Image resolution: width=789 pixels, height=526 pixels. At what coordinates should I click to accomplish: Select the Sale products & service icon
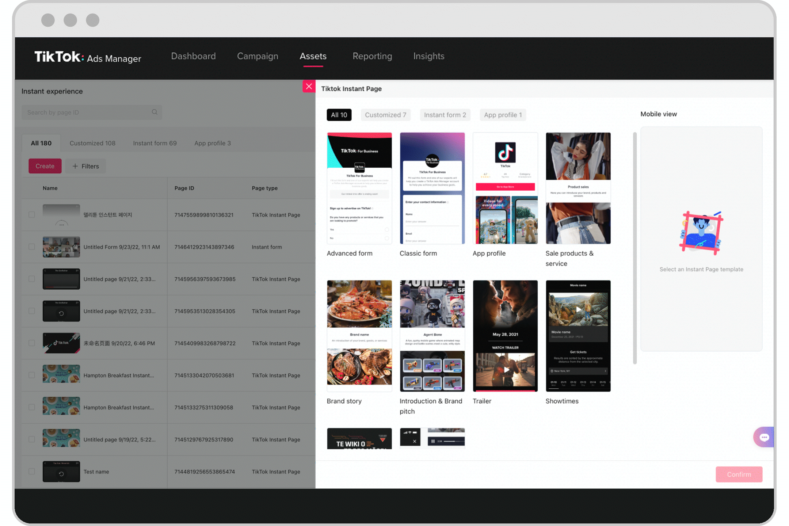tap(578, 188)
